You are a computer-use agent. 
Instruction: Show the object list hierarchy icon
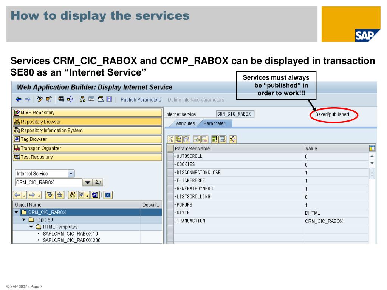[x=83, y=99]
